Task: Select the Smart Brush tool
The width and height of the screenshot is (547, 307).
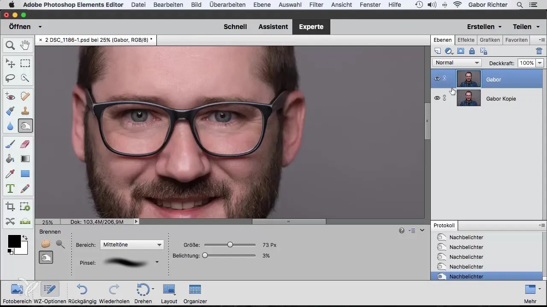Action: [10, 111]
